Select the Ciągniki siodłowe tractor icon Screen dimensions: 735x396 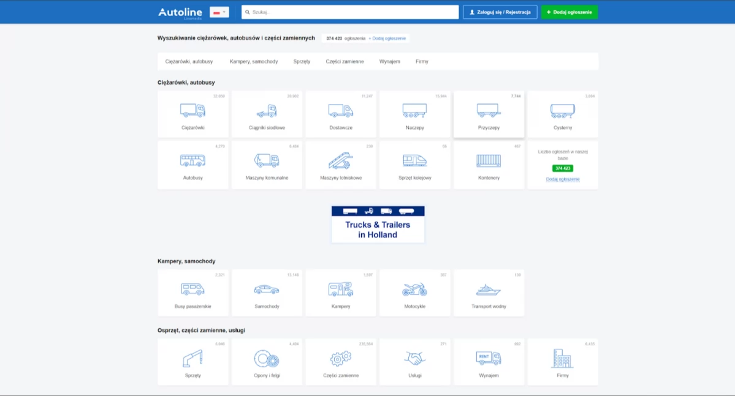[267, 111]
